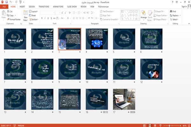Open the TRANSITIONS ribbon tab
This screenshot has height=127, width=191.
coord(44,7)
